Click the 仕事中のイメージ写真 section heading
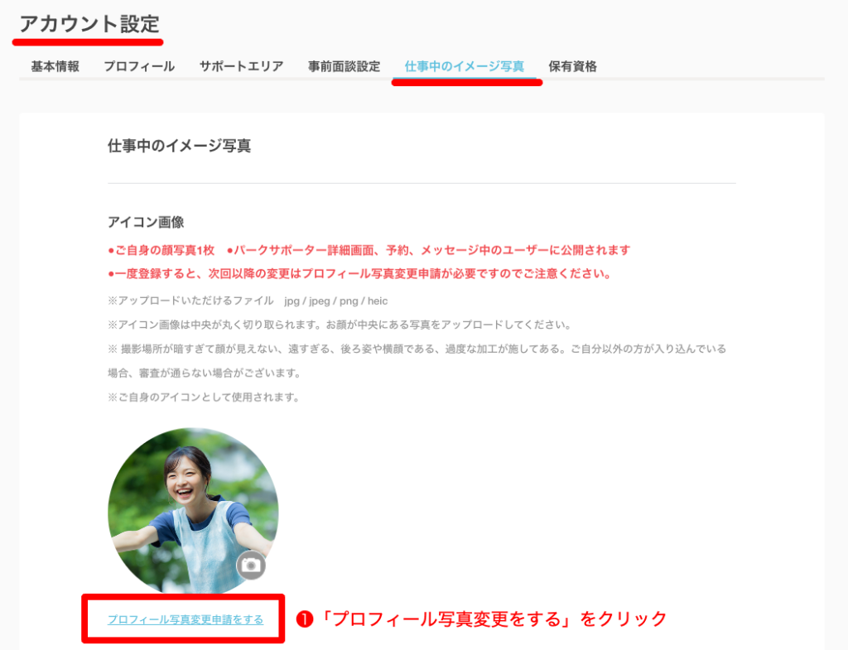Screen dimensions: 848x650 (x=179, y=146)
